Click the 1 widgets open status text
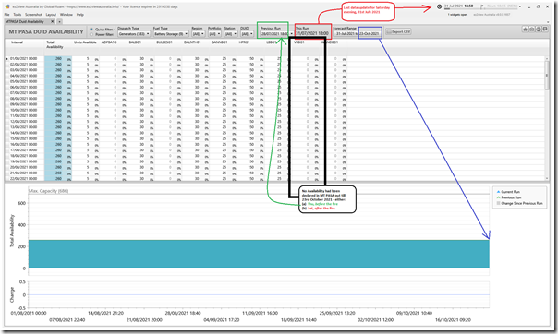 coord(457,15)
